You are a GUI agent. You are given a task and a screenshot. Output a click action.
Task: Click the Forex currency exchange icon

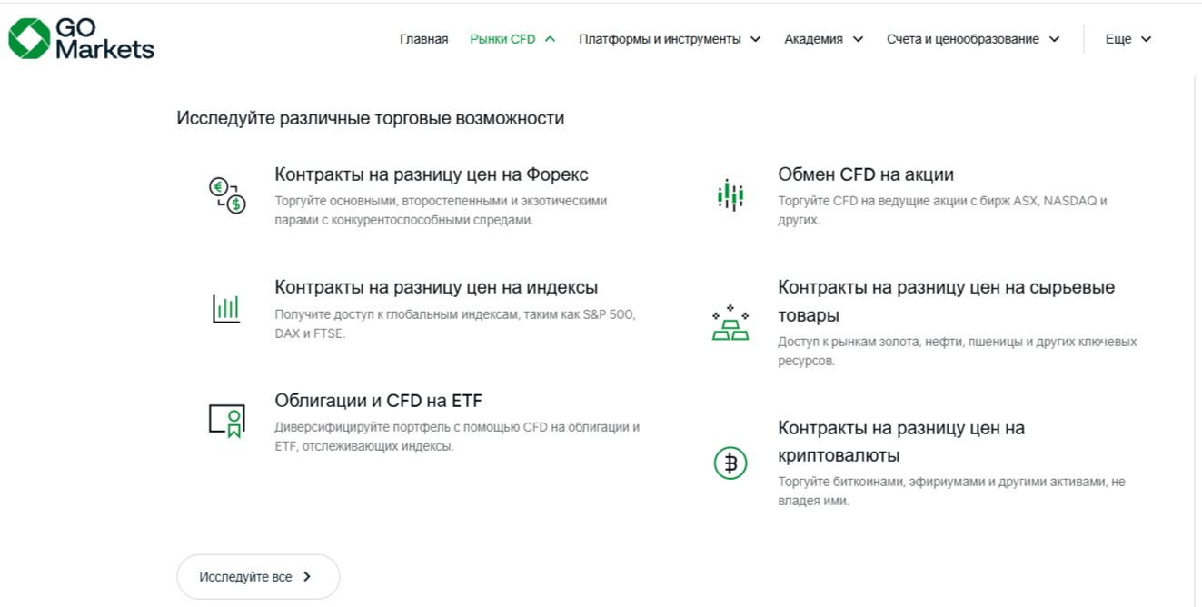(226, 195)
